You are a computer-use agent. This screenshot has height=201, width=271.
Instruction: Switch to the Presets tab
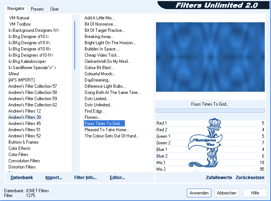(37, 9)
